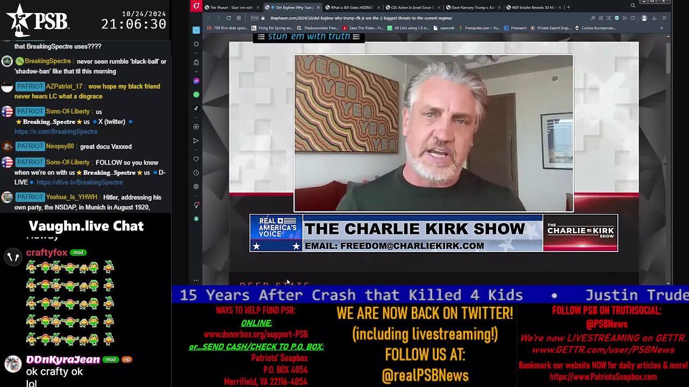Click the three-dots sidebar setup button
Viewport: 689px width, 387px height.
pos(196,280)
